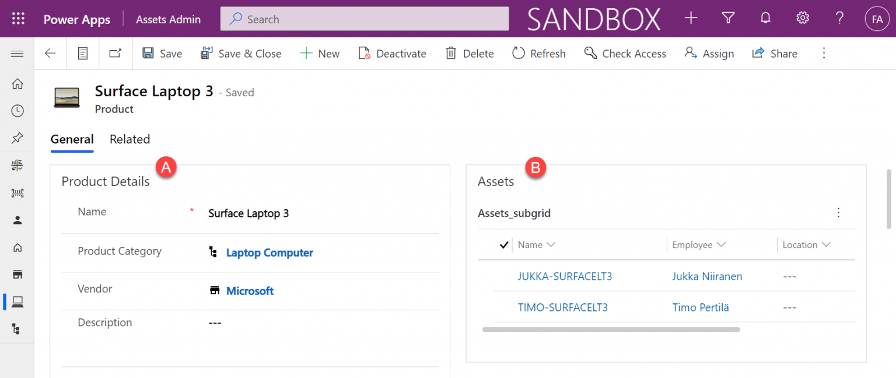Open the Laptop Computer category link
Screen dimensions: 896x378
(x=269, y=253)
